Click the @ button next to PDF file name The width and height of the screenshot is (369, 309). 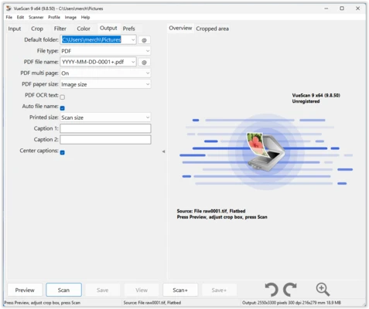click(x=144, y=62)
